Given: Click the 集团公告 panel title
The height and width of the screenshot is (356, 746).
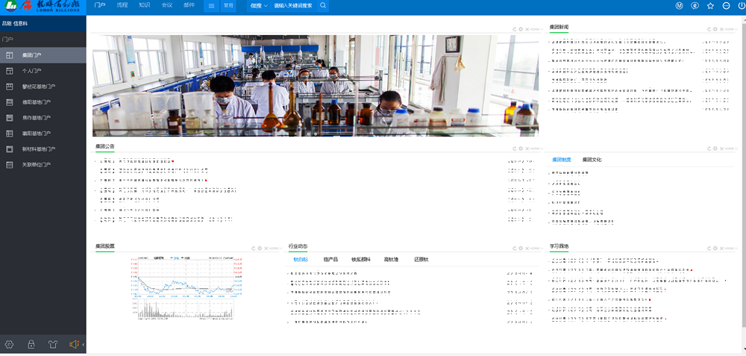Looking at the screenshot, I should click(104, 146).
